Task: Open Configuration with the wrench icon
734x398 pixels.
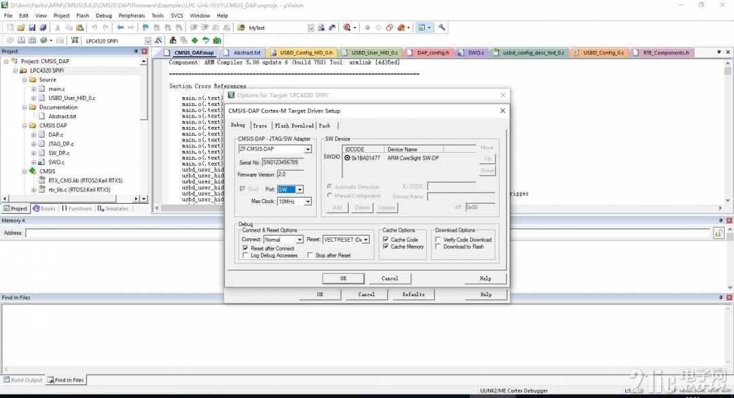Action: pos(442,28)
